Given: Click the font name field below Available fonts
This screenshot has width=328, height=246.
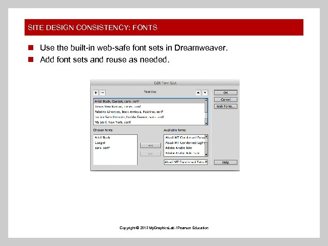Looking at the screenshot, I should (186, 162).
